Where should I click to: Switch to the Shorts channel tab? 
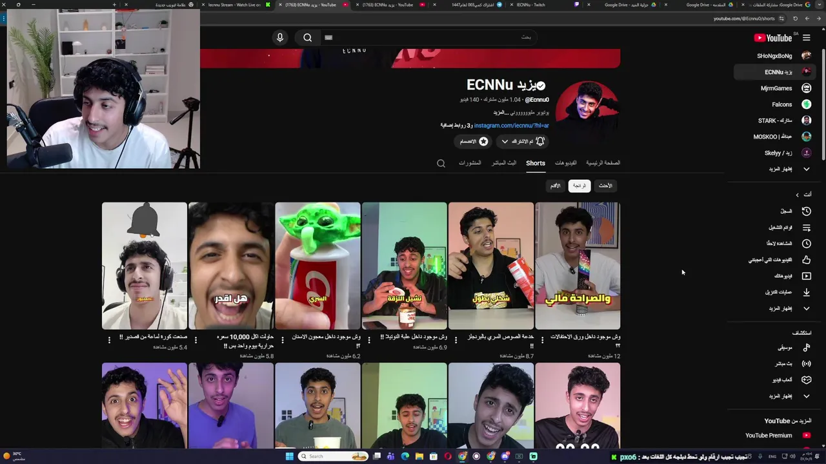tap(536, 163)
